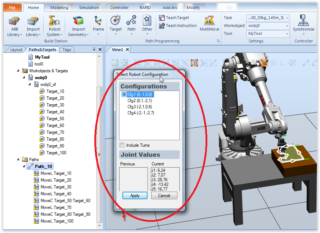Image resolution: width=320 pixels, height=233 pixels.
Task: Open Robot System options
Action: (x=54, y=27)
